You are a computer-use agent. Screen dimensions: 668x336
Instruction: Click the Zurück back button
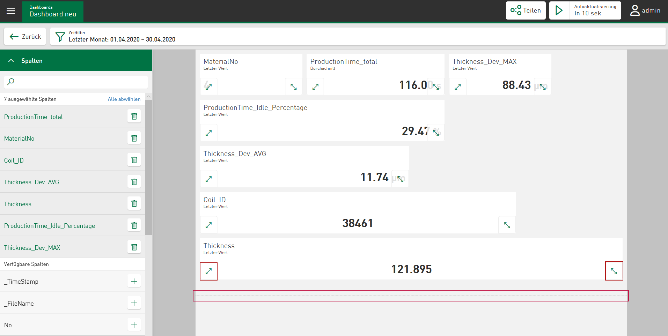tap(25, 37)
